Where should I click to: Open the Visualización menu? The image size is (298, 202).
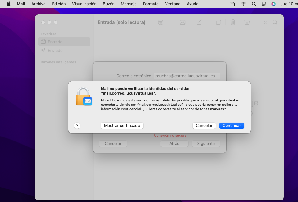(84, 4)
